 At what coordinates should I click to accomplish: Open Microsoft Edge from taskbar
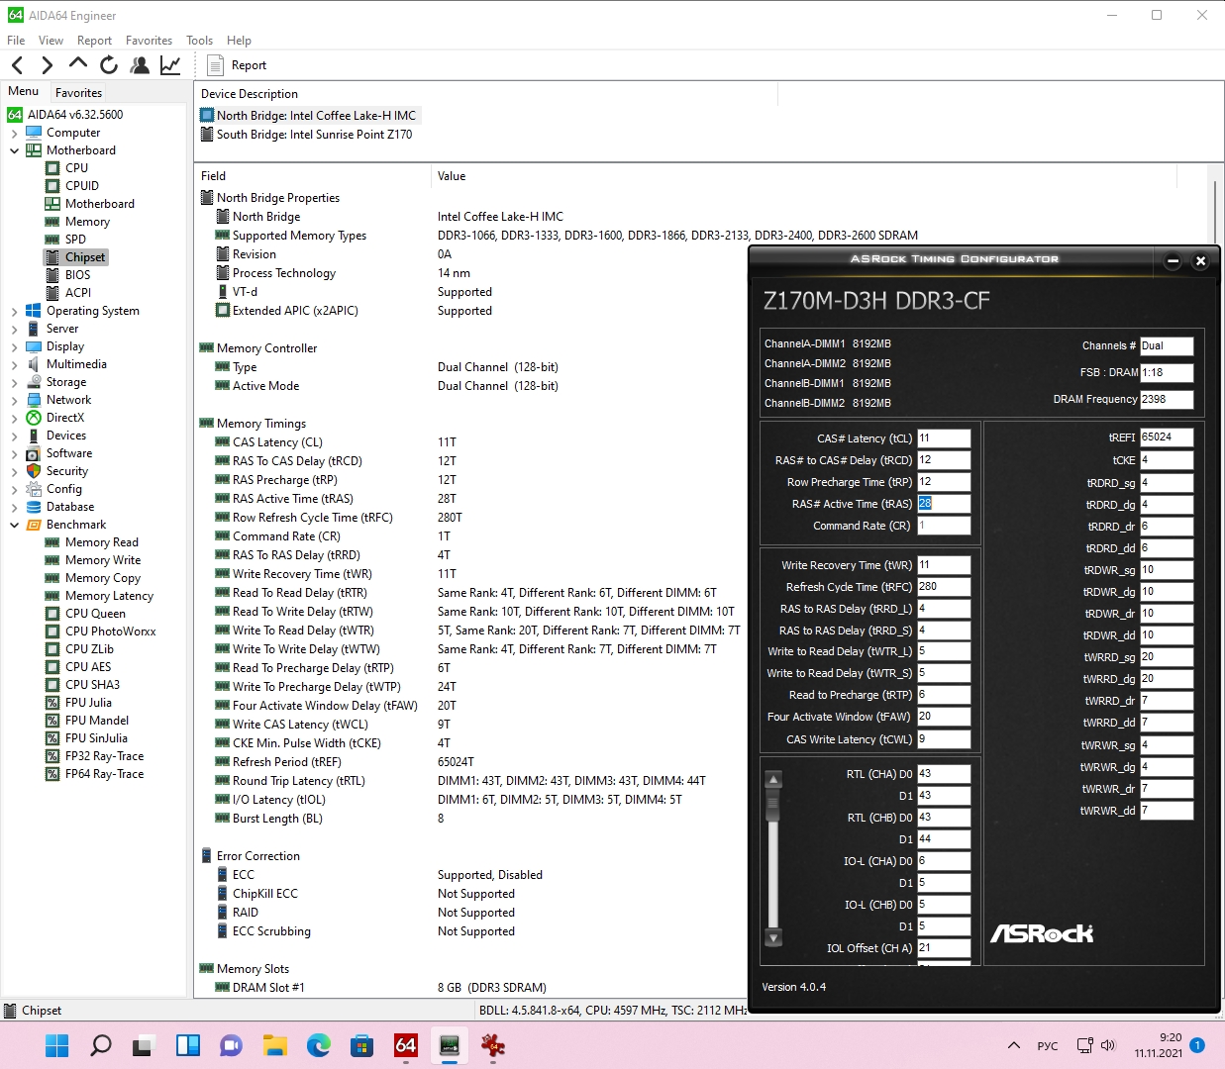coord(318,1045)
